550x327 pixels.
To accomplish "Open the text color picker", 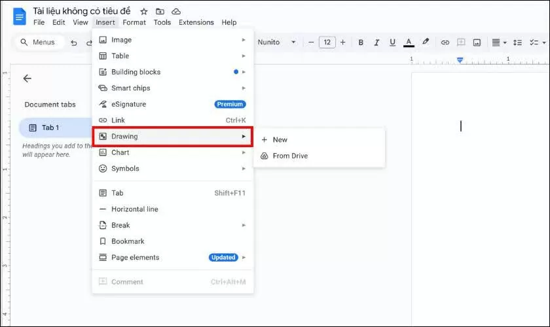I will point(409,43).
